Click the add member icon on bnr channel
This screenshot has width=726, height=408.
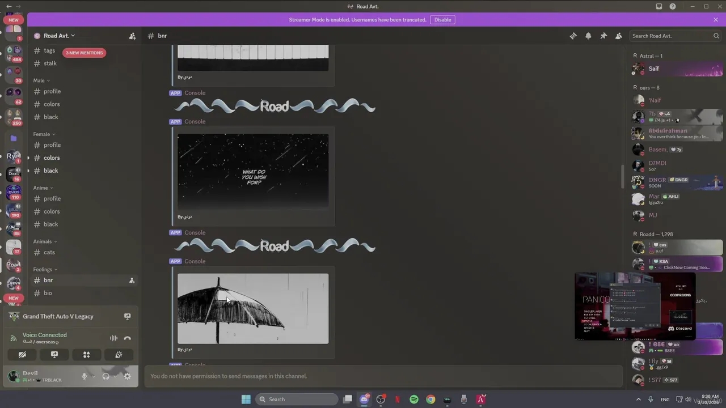pos(132,280)
